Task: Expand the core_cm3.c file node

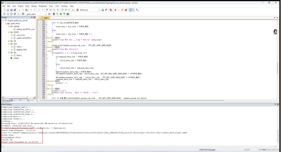Action: tap(12, 35)
